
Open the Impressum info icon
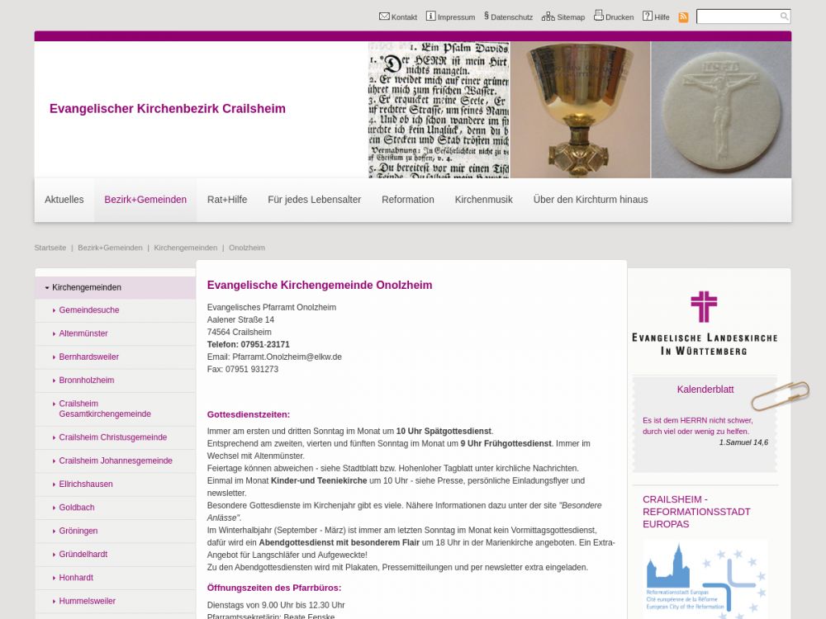[x=430, y=17]
